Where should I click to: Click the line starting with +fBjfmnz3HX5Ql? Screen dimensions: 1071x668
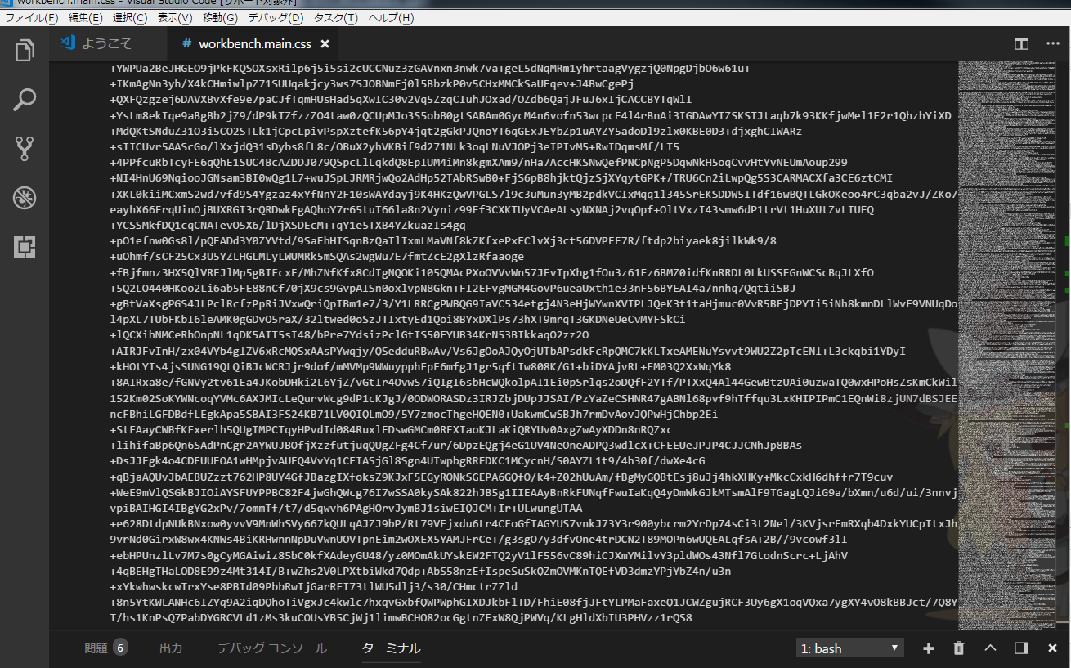pyautogui.click(x=491, y=272)
